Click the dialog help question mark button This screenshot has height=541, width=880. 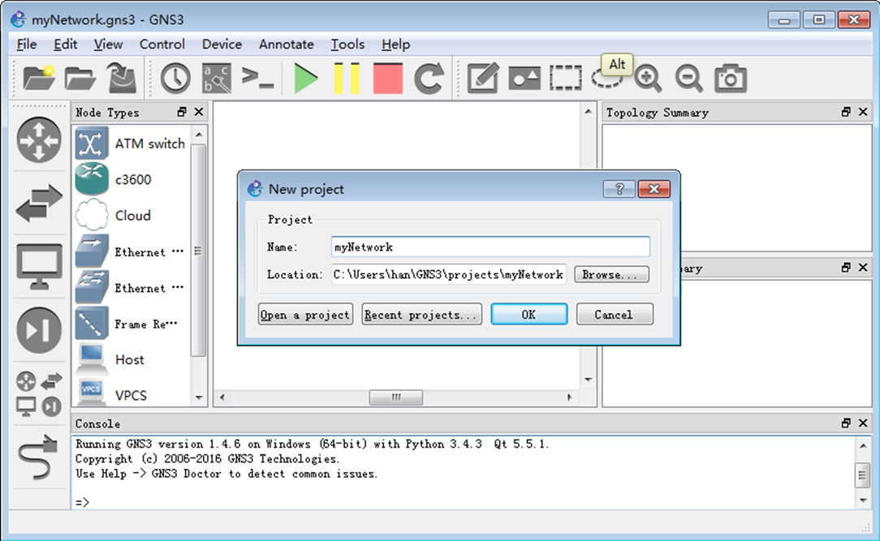coord(619,189)
